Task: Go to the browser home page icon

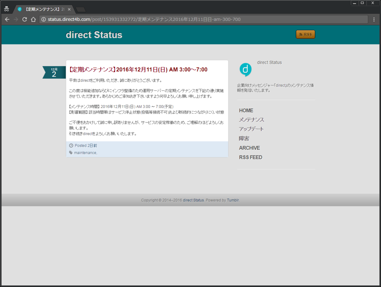Action: [x=33, y=19]
